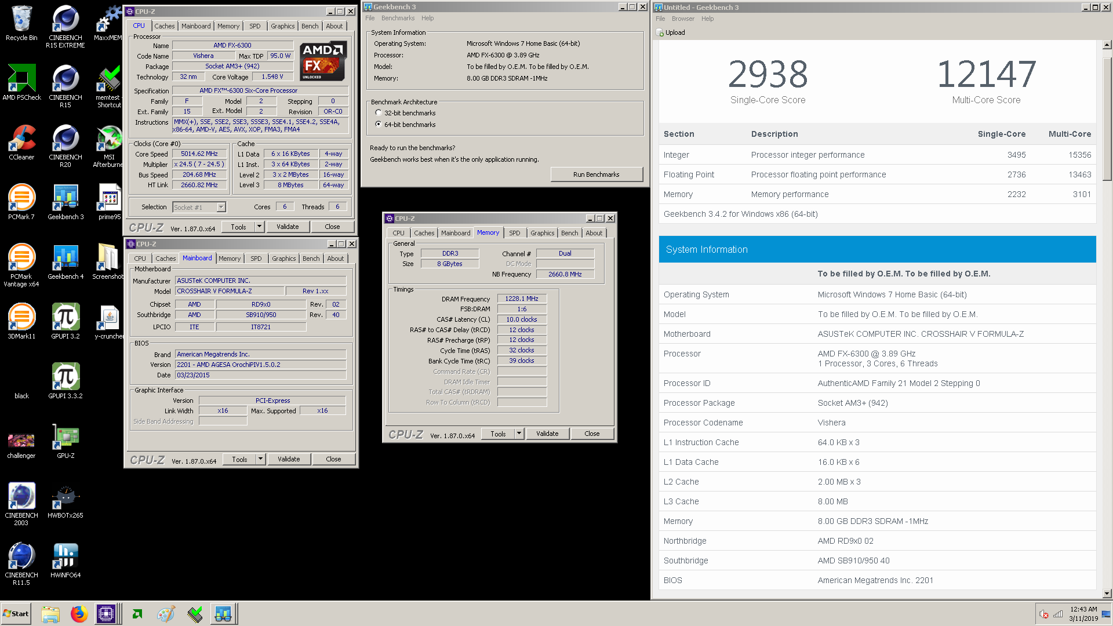Screen dimensions: 1113x626
Task: Expand the Tools dropdown arrow in the Mainboard window
Action: [261, 459]
